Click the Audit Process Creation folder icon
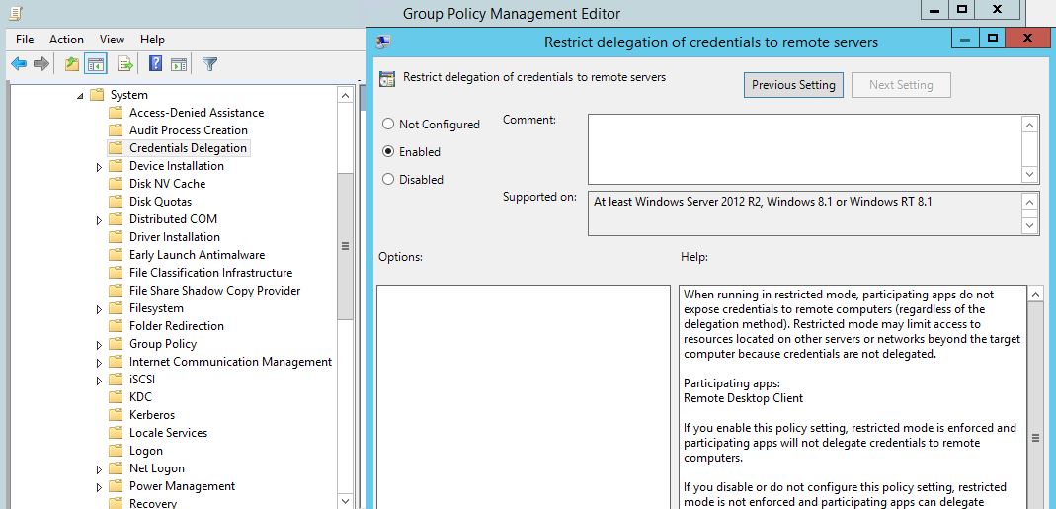This screenshot has height=509, width=1056. pyautogui.click(x=116, y=130)
